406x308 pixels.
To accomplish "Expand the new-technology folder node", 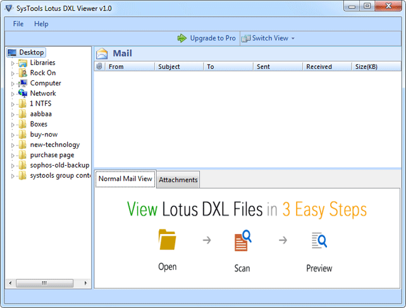I will (13, 145).
